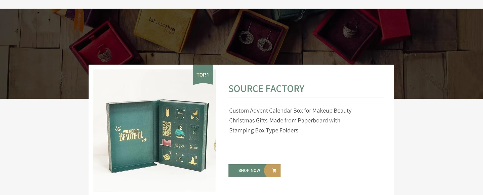Click the gold butterflies icon on door 3

pyautogui.click(x=194, y=115)
